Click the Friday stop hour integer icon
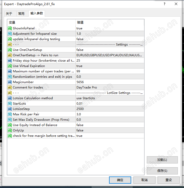The image size is (184, 188). (10, 61)
